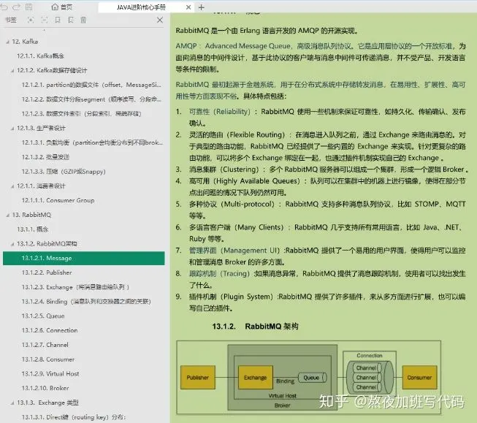
Task: Click the add child bookmark icon
Action: (x=71, y=20)
